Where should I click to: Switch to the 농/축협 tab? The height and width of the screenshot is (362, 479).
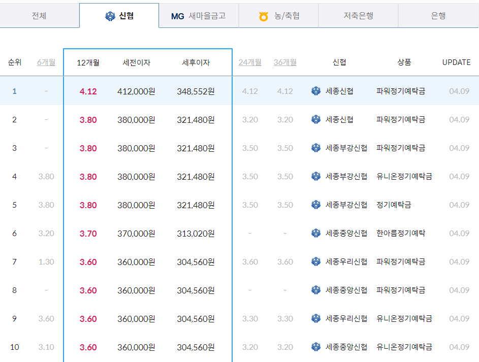pyautogui.click(x=278, y=16)
